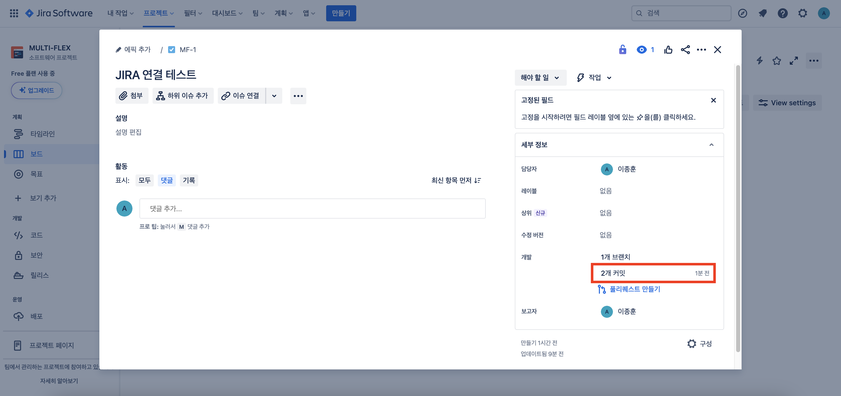
Task: Click the thumbs-up vote icon
Action: click(x=668, y=50)
